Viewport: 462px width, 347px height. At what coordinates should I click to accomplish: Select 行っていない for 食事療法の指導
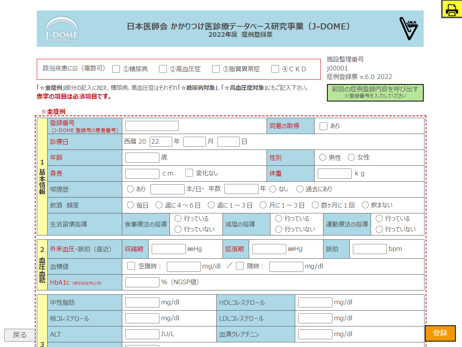178,229
